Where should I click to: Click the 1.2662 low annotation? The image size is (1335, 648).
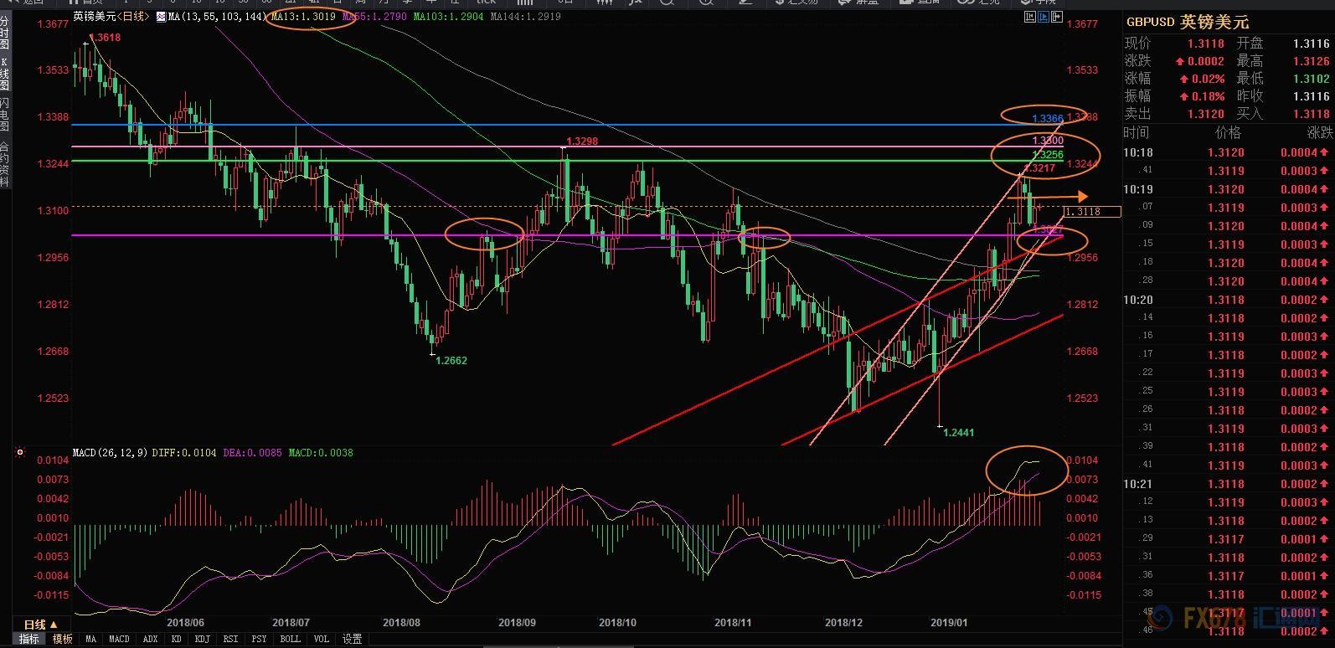point(451,361)
